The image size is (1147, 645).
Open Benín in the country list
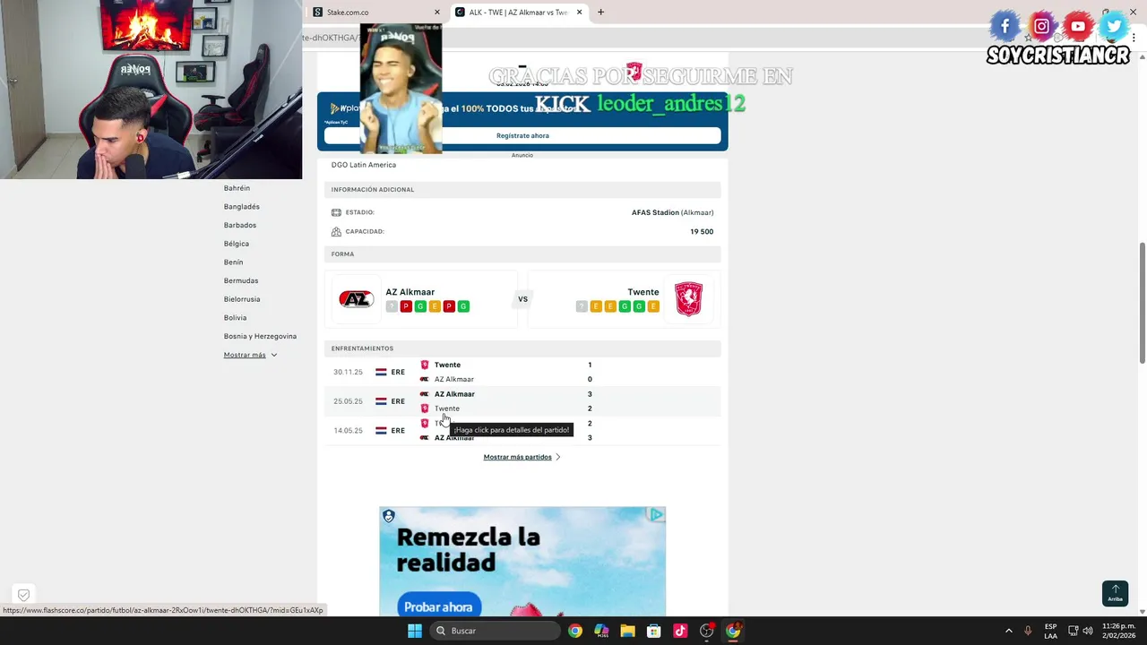[233, 262]
